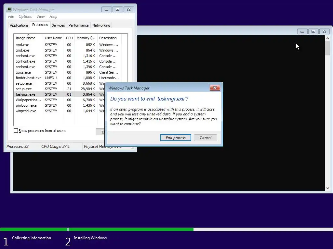Switch to the Applications tab
333x249 pixels.
pos(19,25)
